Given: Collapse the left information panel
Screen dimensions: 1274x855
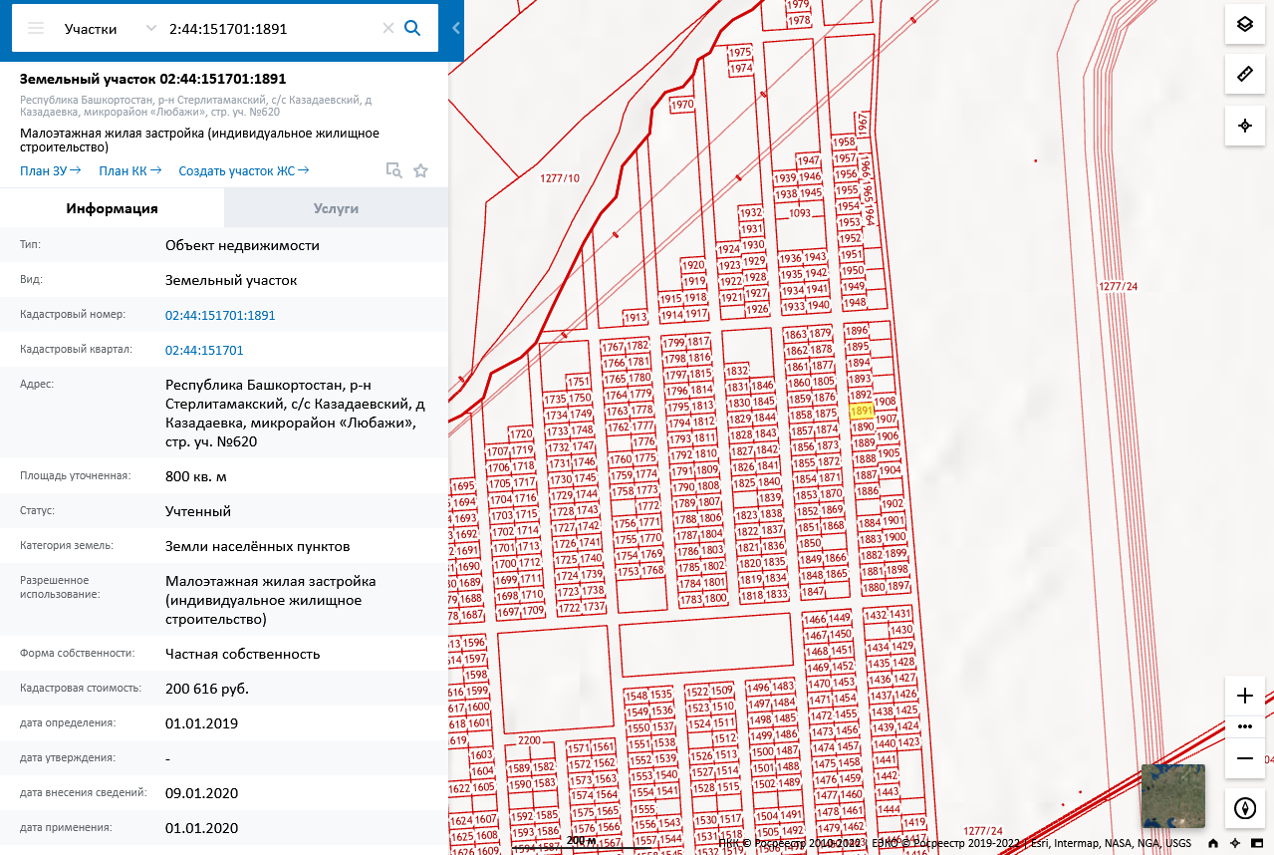Looking at the screenshot, I should (x=455, y=28).
